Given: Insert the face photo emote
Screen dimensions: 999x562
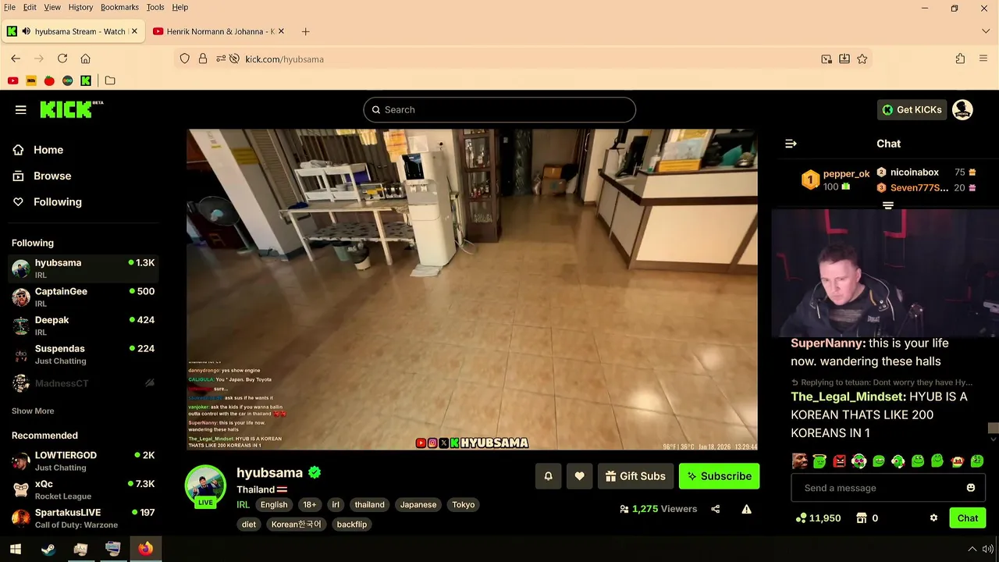Looking at the screenshot, I should [799, 461].
